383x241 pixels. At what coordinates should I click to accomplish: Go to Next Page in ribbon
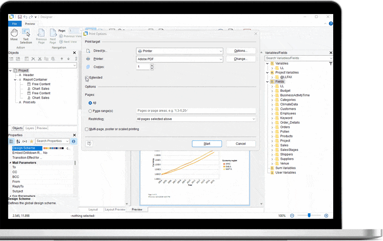pos(53,36)
